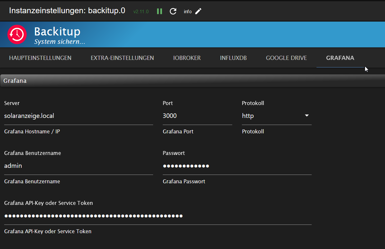Viewport: 385px width, 249px height.
Task: Select the Grafana tab
Action: pyautogui.click(x=340, y=58)
